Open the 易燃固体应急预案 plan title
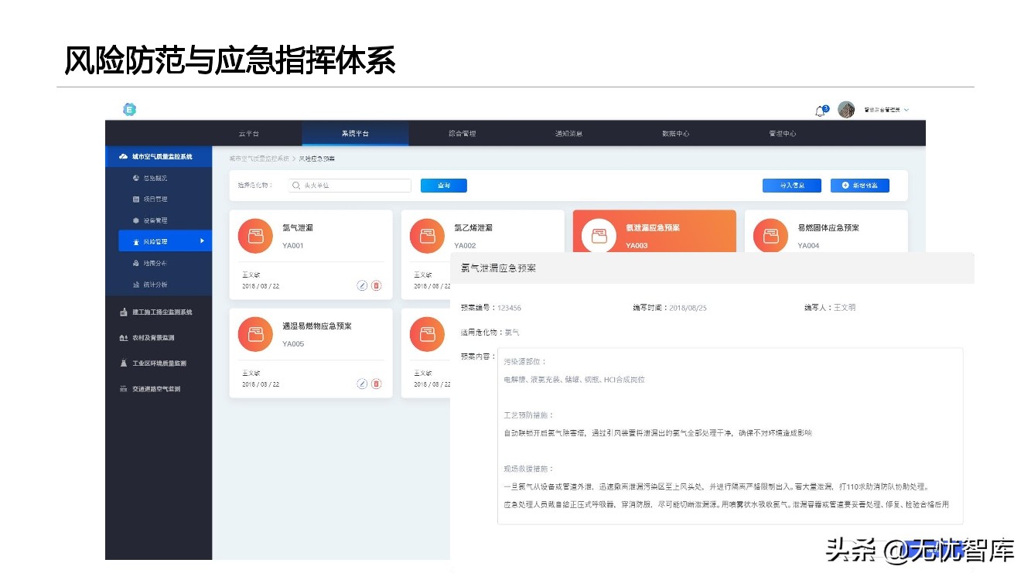Viewport: 1031px width, 580px height. click(828, 228)
